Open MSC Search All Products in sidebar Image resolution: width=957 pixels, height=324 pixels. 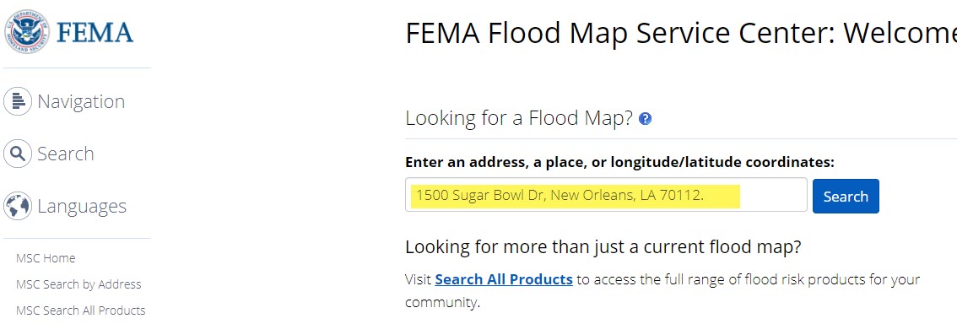80,310
